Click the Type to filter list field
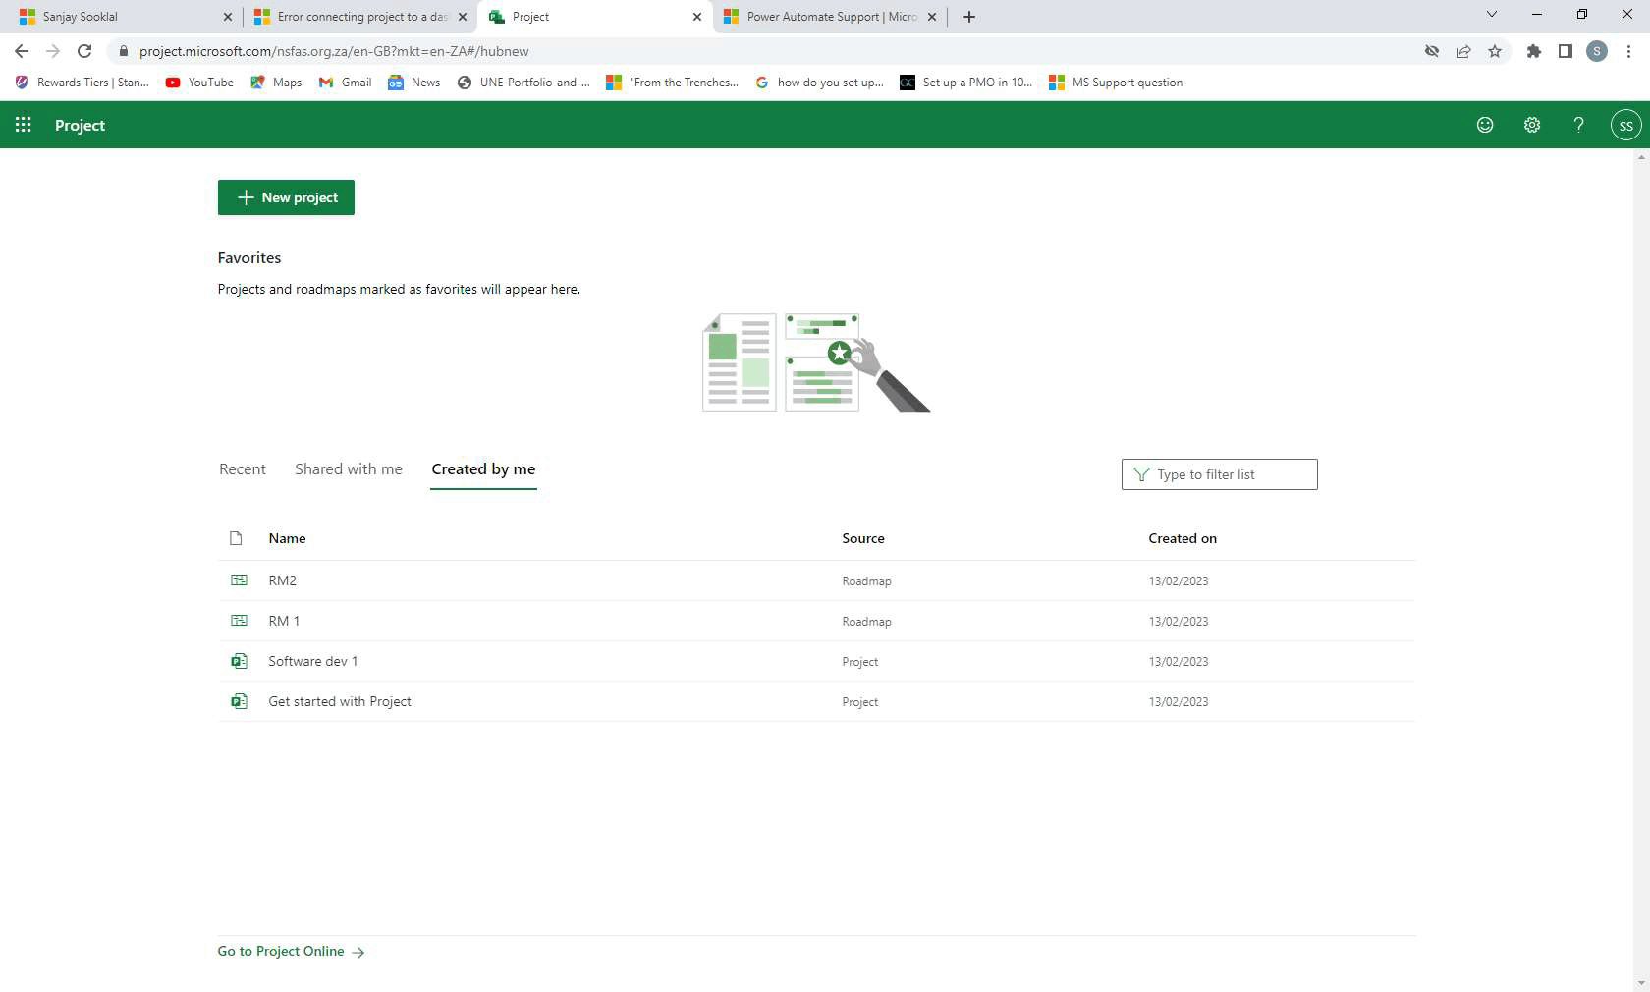Screen dimensions: 1650x992 click(x=1219, y=474)
